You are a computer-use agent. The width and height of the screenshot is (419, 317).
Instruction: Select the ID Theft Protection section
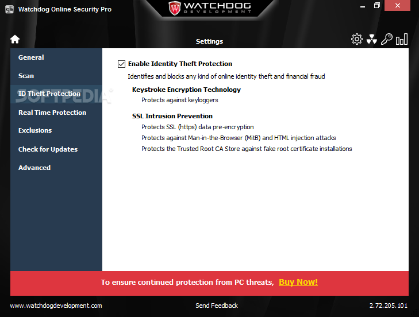pyautogui.click(x=56, y=94)
